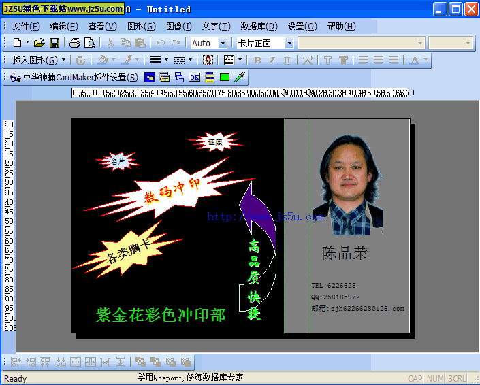480x385 pixels.
Task: Click the shadowed T text icon
Action: pos(343,61)
